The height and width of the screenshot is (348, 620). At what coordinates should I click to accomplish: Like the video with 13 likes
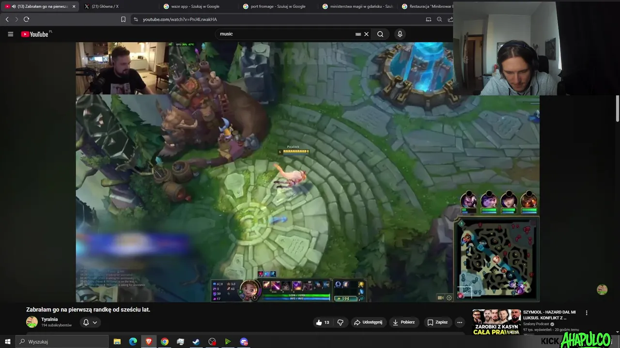[x=323, y=322]
